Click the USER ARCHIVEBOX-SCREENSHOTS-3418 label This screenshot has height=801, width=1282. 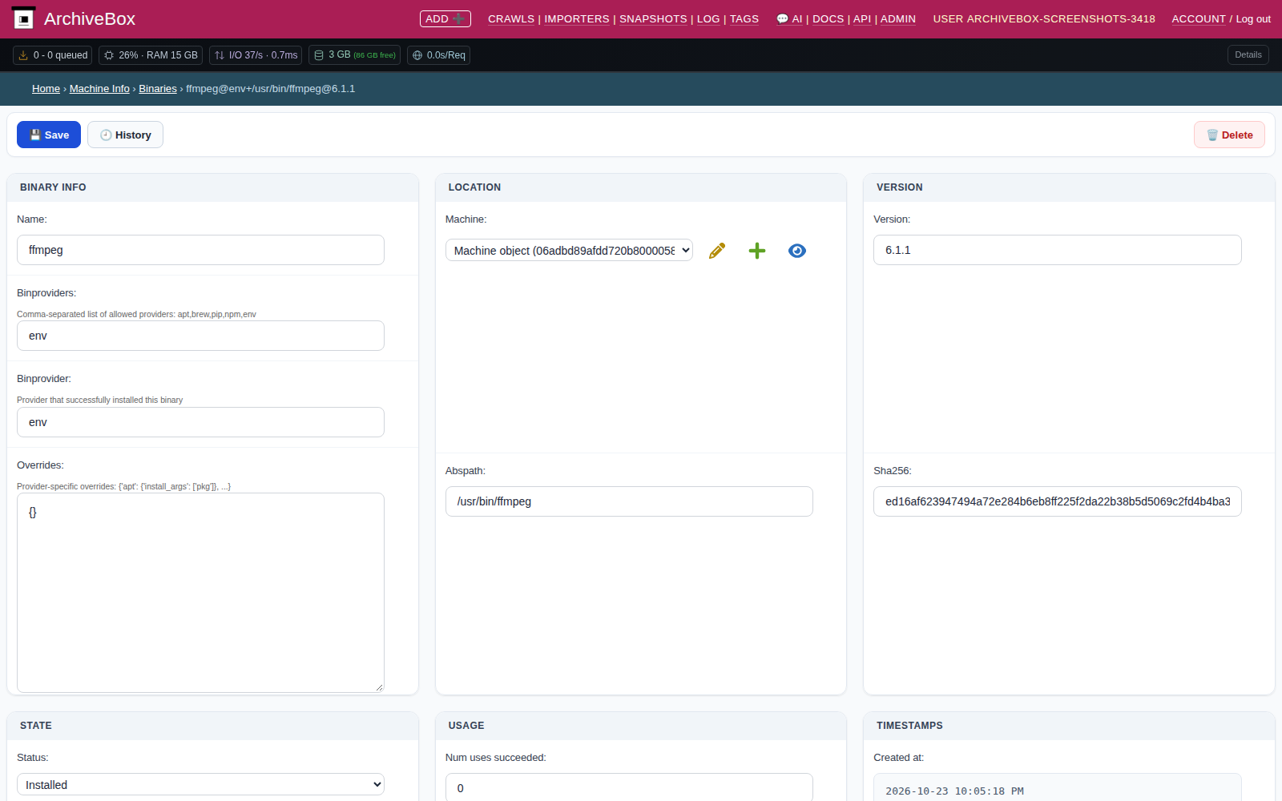click(x=1044, y=18)
